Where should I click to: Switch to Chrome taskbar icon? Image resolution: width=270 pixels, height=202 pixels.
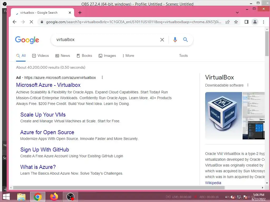click(38, 197)
